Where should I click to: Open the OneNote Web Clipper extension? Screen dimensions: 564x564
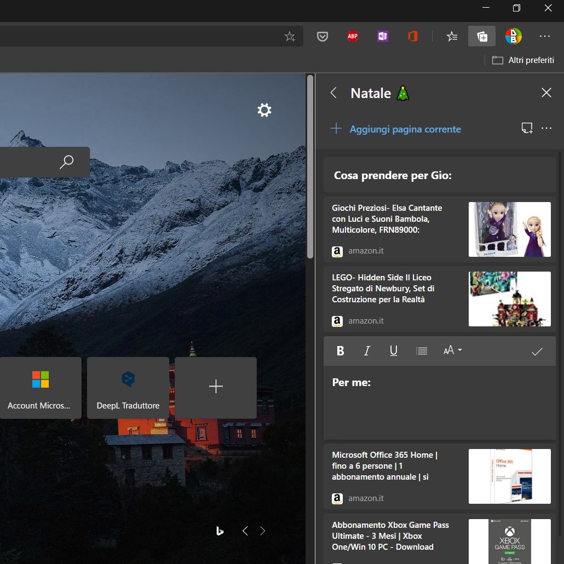(382, 36)
